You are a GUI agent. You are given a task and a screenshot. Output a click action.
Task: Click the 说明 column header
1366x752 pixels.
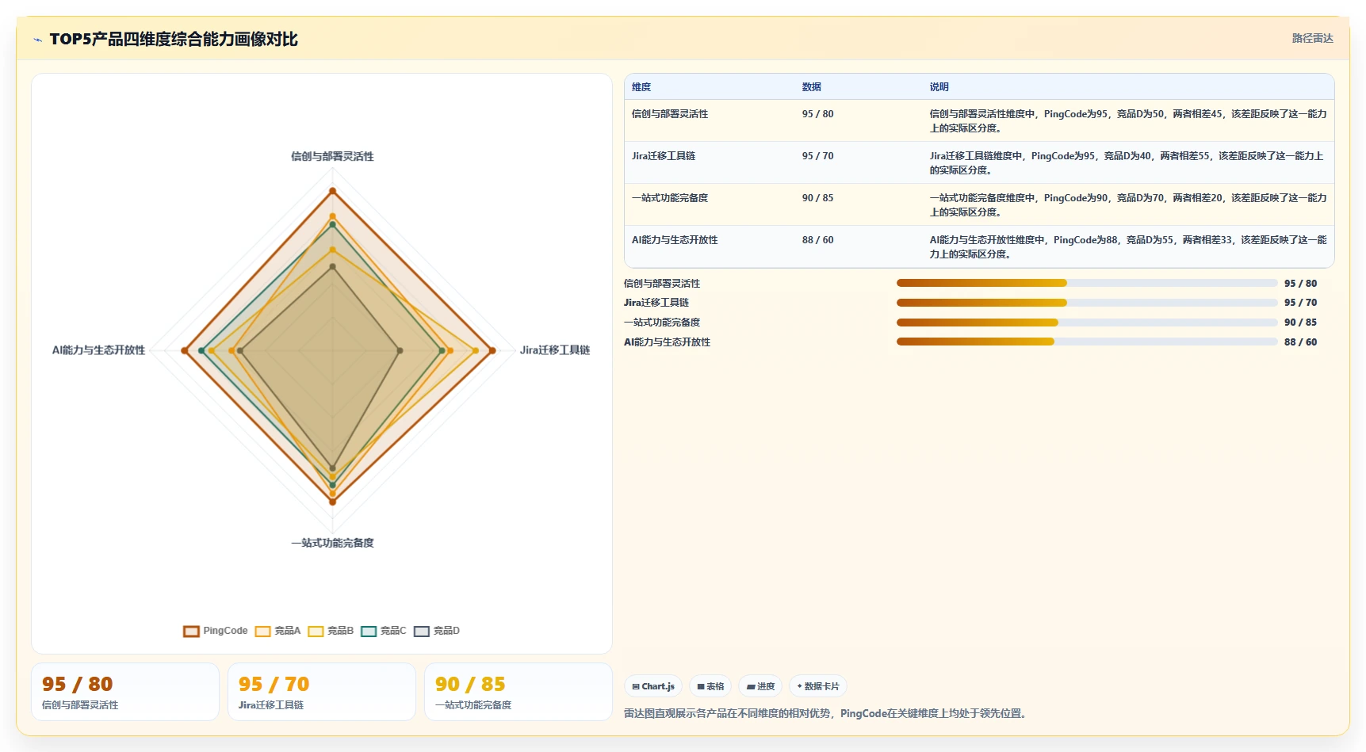(939, 87)
